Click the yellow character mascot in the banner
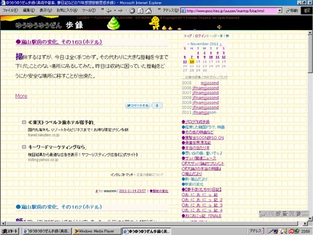Screen dimensions: 313x235 tap(155, 23)
